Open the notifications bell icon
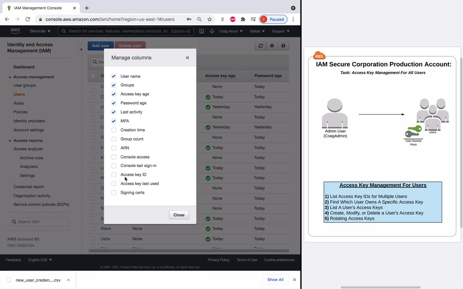The width and height of the screenshot is (463, 289). click(x=212, y=31)
